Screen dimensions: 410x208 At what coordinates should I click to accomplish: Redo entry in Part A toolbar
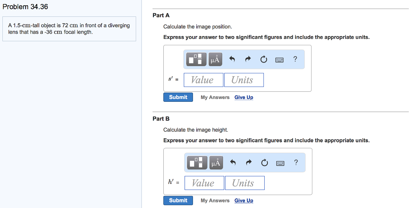pyautogui.click(x=248, y=59)
